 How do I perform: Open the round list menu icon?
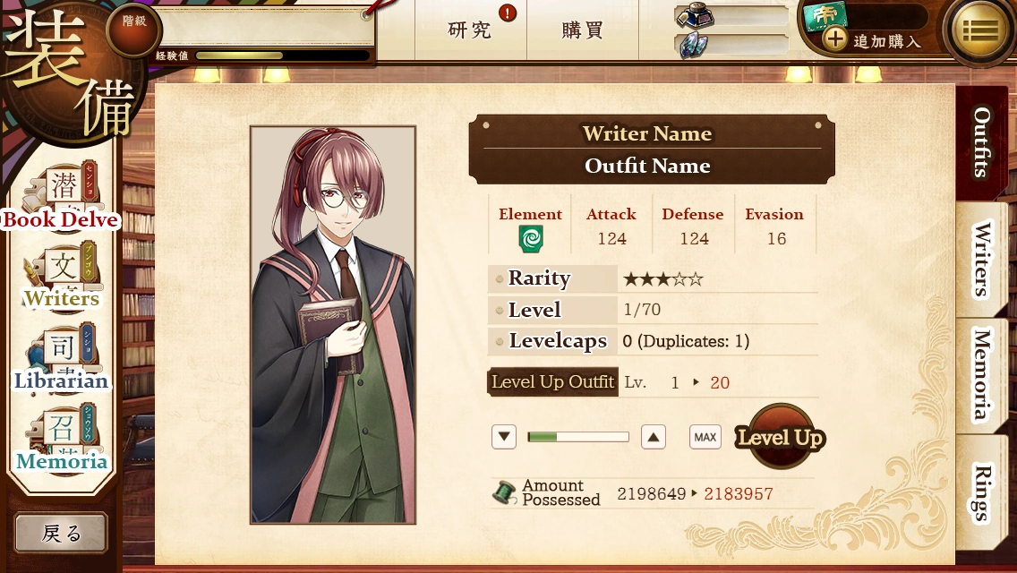pos(980,30)
